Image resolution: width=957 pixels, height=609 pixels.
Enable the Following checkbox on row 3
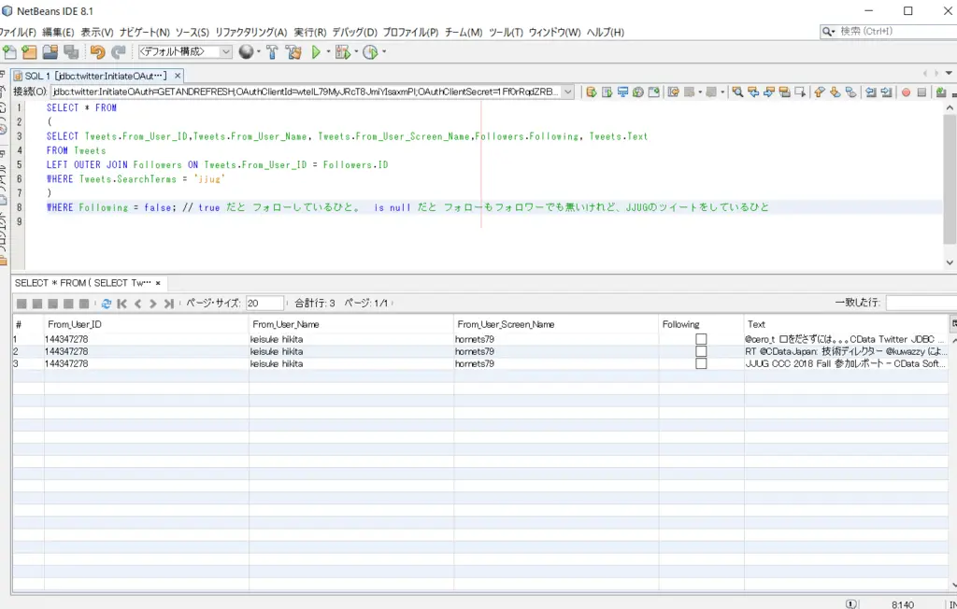point(699,363)
